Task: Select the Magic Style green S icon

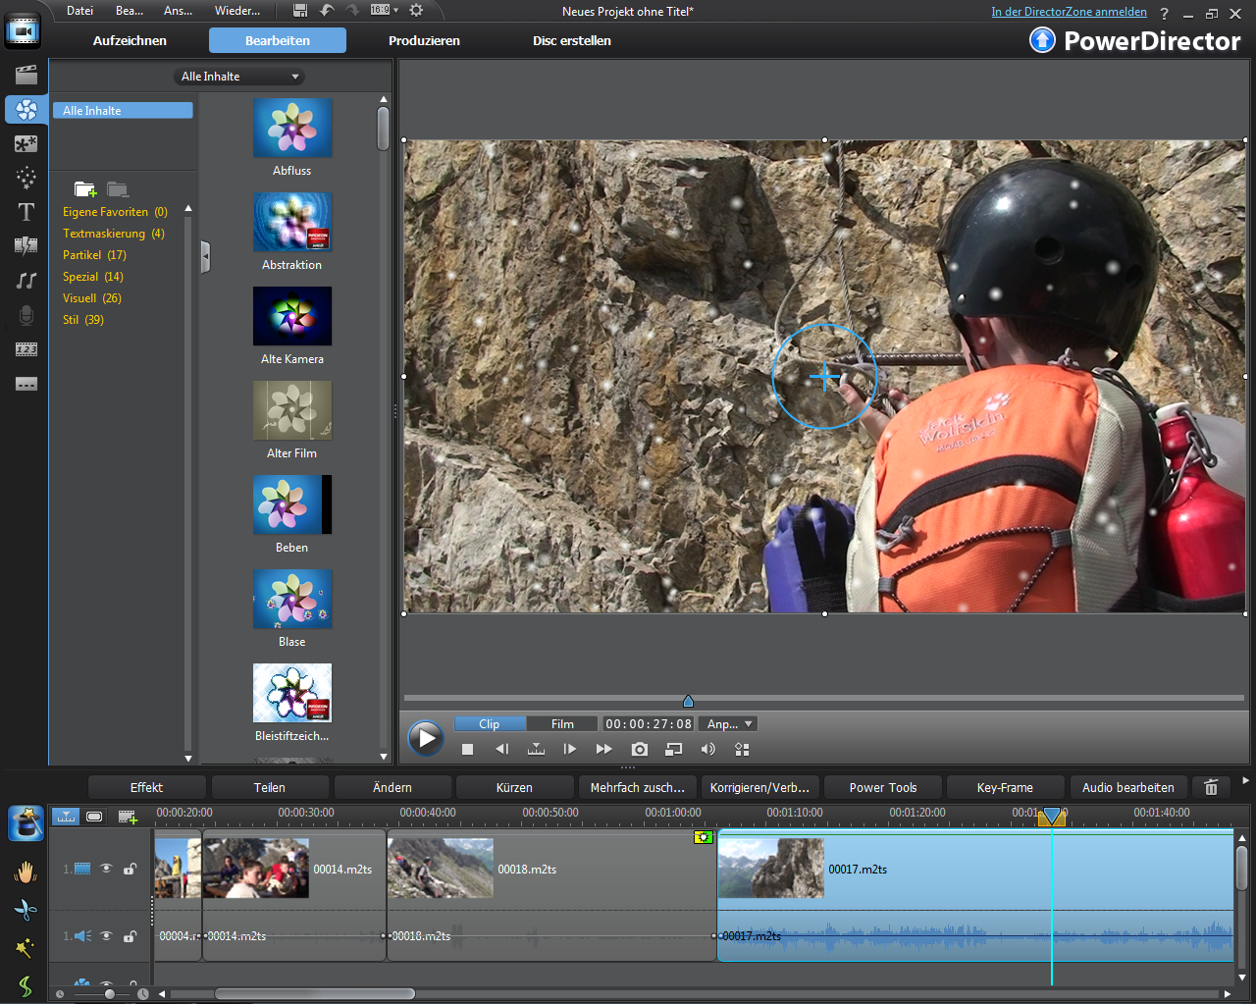Action: (26, 984)
